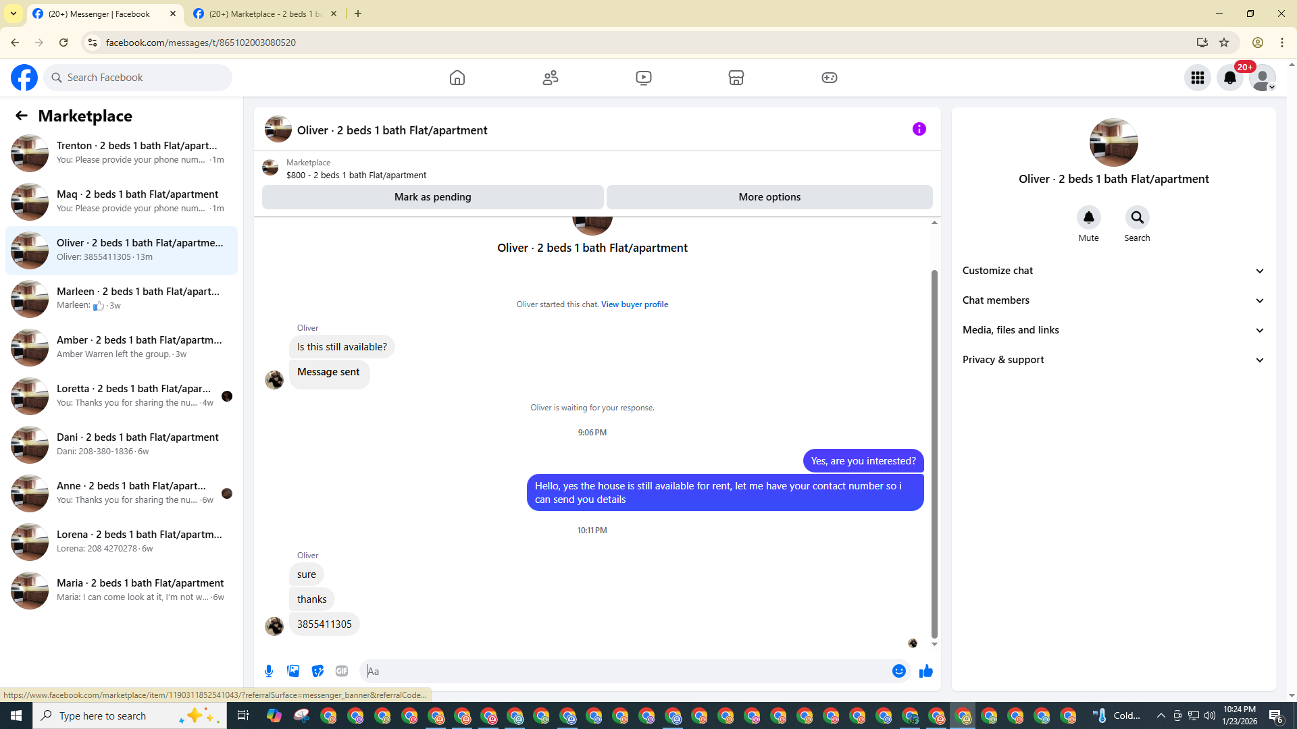Viewport: 1297px width, 729px height.
Task: Expand Chat members section
Action: 1113,300
